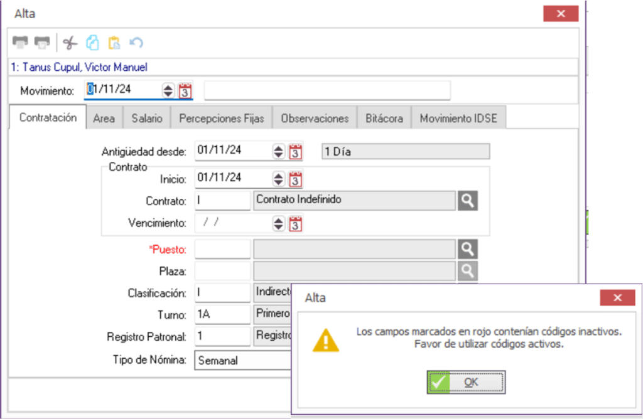The width and height of the screenshot is (643, 419).
Task: Select the Movimiento IDSE tab
Action: tap(458, 118)
